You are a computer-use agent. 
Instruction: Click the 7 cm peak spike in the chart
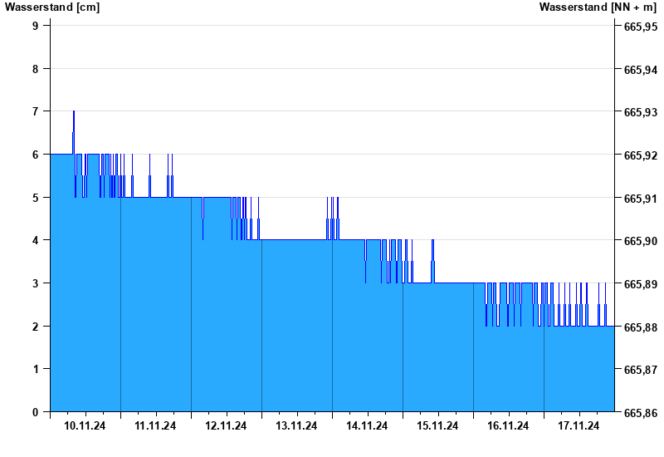click(x=74, y=114)
